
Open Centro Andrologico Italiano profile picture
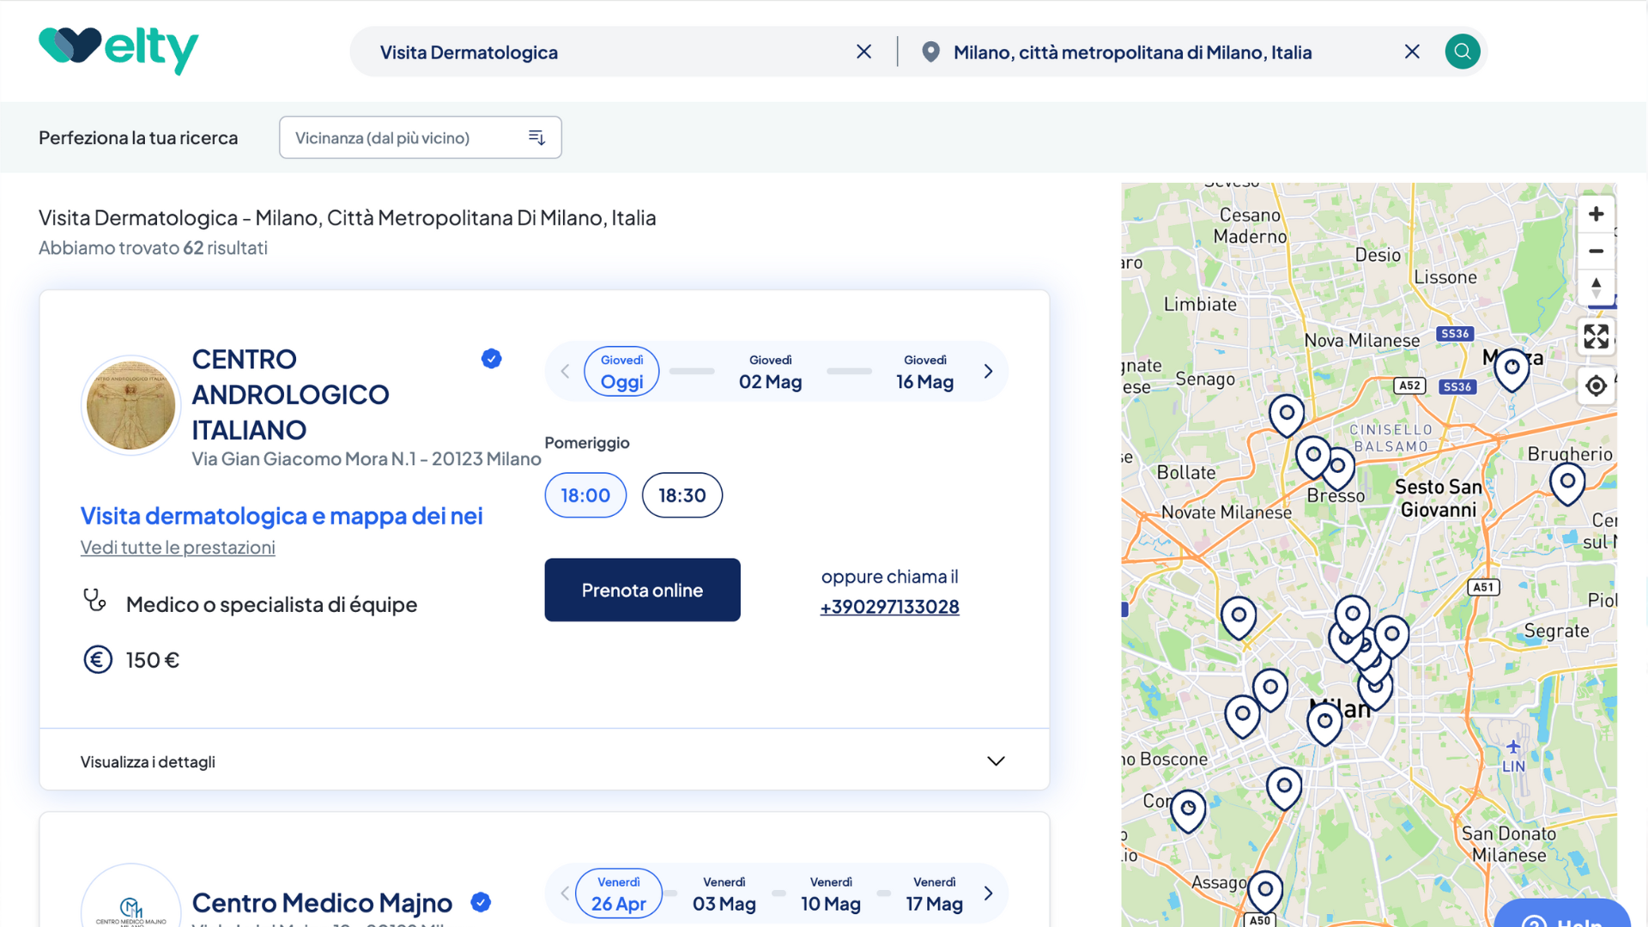tap(130, 405)
